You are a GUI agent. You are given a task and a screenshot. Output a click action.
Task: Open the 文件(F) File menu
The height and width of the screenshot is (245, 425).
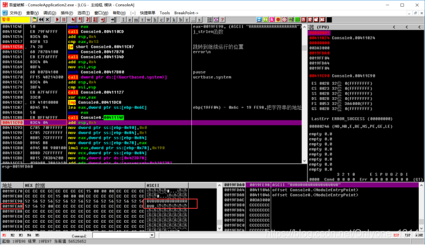point(15,13)
